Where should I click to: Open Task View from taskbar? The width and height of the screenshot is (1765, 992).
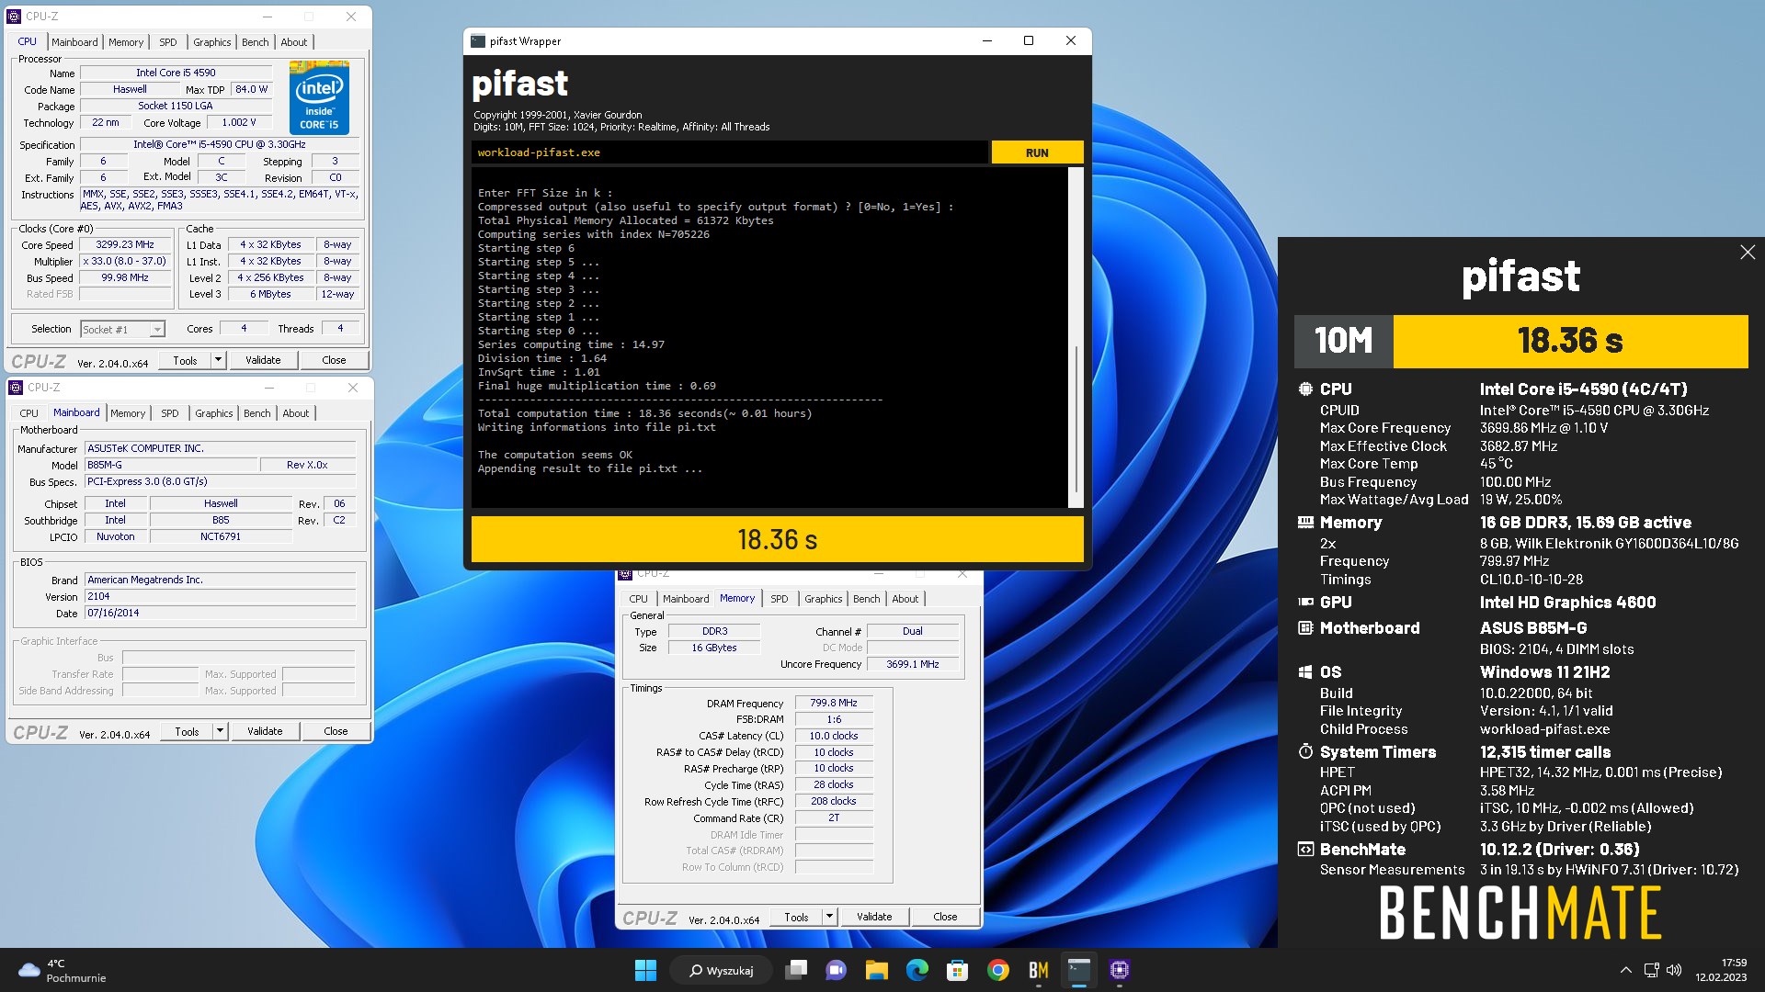(x=796, y=970)
